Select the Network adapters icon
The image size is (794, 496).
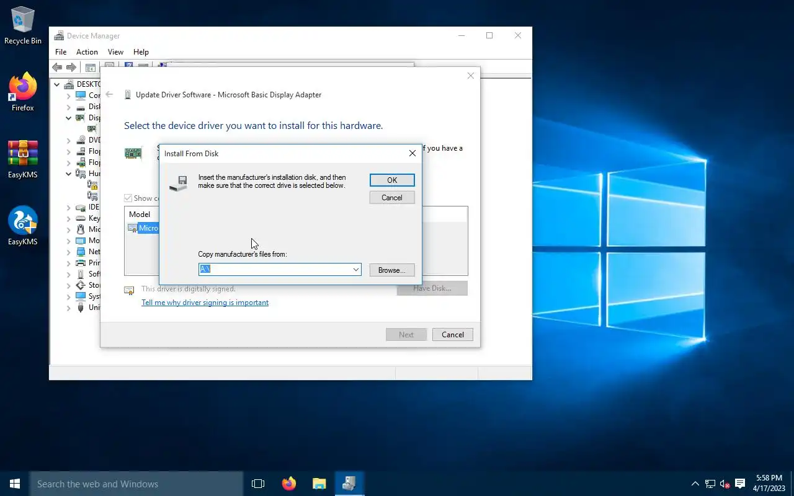pyautogui.click(x=81, y=252)
